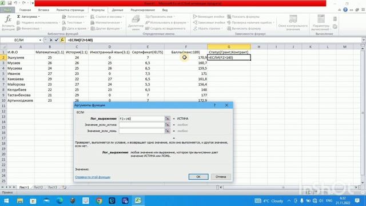366x206 pixels.
Task: Click Лог_выражение input field in dialog
Action: 142,118
